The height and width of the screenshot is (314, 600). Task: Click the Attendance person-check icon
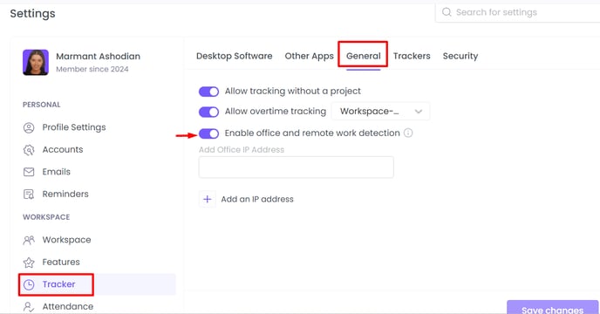29,307
